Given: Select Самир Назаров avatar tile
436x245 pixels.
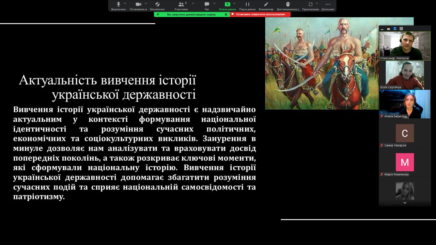Looking at the screenshot, I should (405, 133).
